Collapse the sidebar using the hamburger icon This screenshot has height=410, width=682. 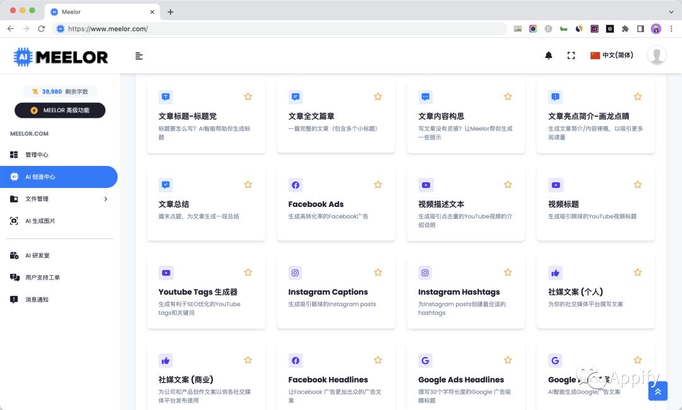[x=139, y=56]
